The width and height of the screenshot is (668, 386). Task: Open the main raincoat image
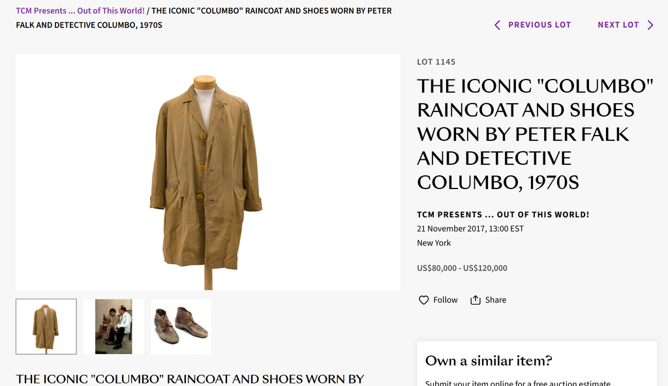208,172
